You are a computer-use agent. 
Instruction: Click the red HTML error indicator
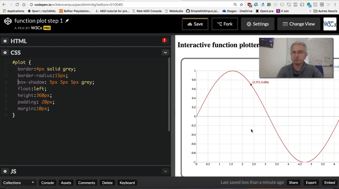pos(164,40)
